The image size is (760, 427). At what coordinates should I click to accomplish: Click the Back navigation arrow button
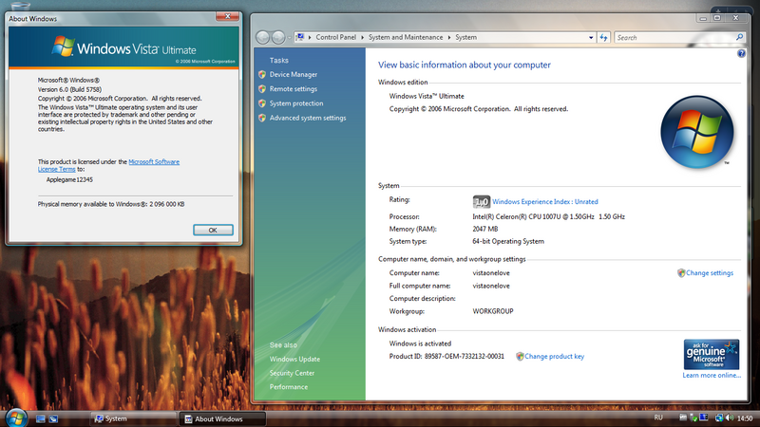(263, 37)
